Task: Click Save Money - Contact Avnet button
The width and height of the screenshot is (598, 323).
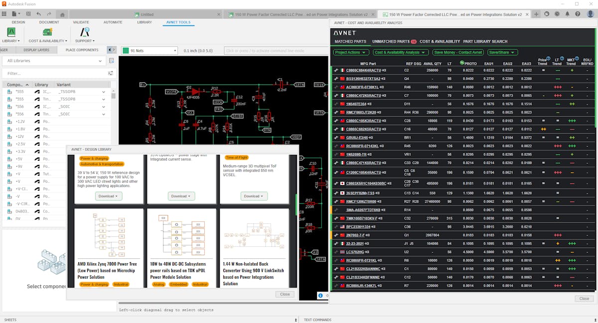Action: coord(458,52)
